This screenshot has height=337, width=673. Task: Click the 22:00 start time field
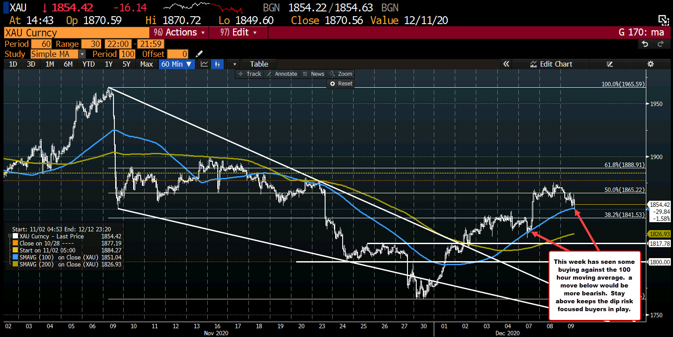(x=117, y=44)
